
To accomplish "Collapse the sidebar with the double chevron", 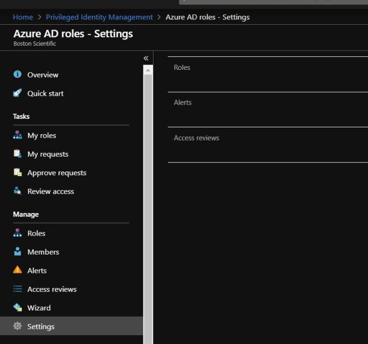I will coord(146,58).
